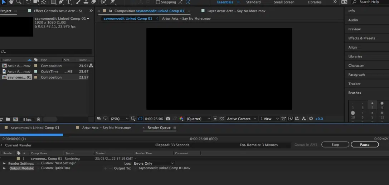Click the Show Channel color management icon
Screen dimensions: 389x185
181,119
